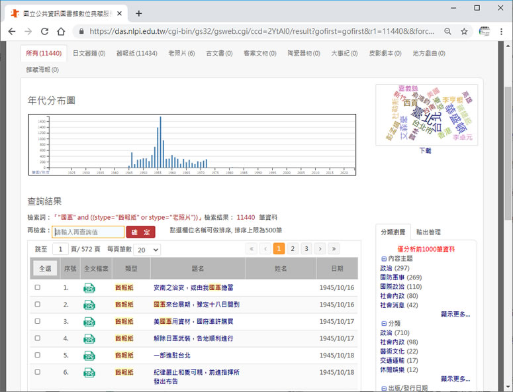This screenshot has height=392, width=513.
Task: Go to previous results page arrow
Action: click(265, 249)
